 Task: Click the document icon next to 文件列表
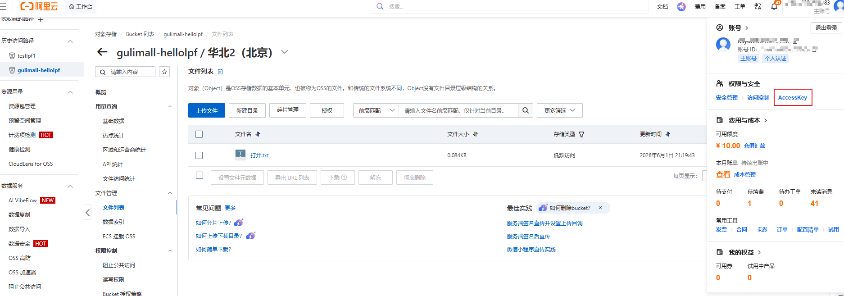(x=220, y=72)
